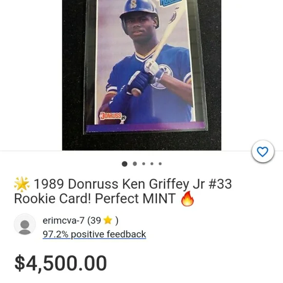
Task: Click the seller's gray profile avatar
Action: 25,224
